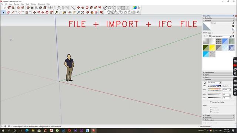Image resolution: width=237 pixels, height=133 pixels.
Task: Choose the Line pencil tool
Action: click(x=13, y=12)
